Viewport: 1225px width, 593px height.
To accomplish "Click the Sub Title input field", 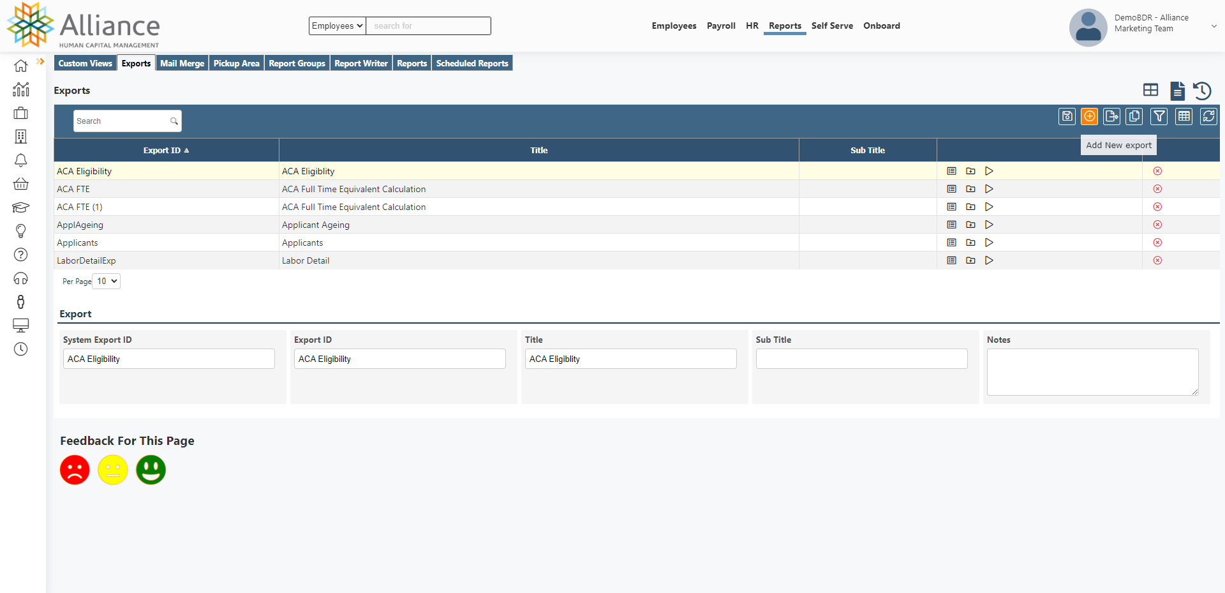I will [862, 359].
